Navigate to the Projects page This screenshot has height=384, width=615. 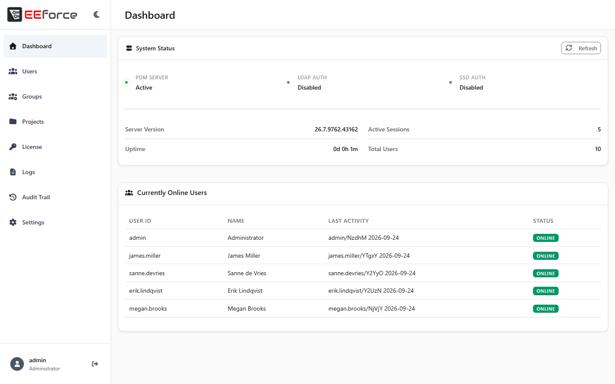(55, 122)
